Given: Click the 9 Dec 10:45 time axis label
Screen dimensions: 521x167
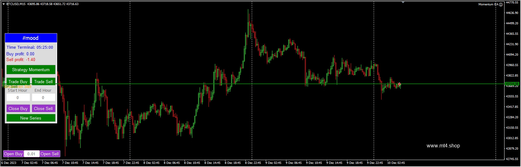Looking at the screenshot, I should pos(314,163).
